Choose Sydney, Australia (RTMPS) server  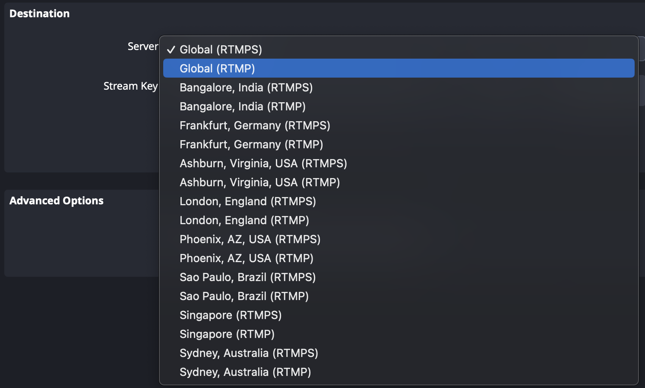point(249,353)
